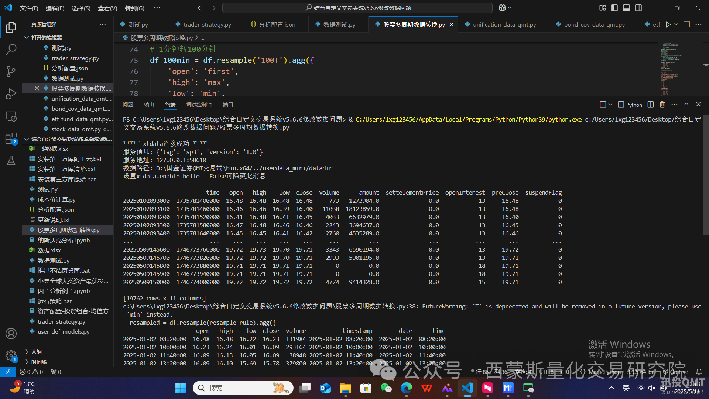Image resolution: width=709 pixels, height=399 pixels.
Task: Open 数据.xlsx in the file tree
Action: (x=49, y=250)
